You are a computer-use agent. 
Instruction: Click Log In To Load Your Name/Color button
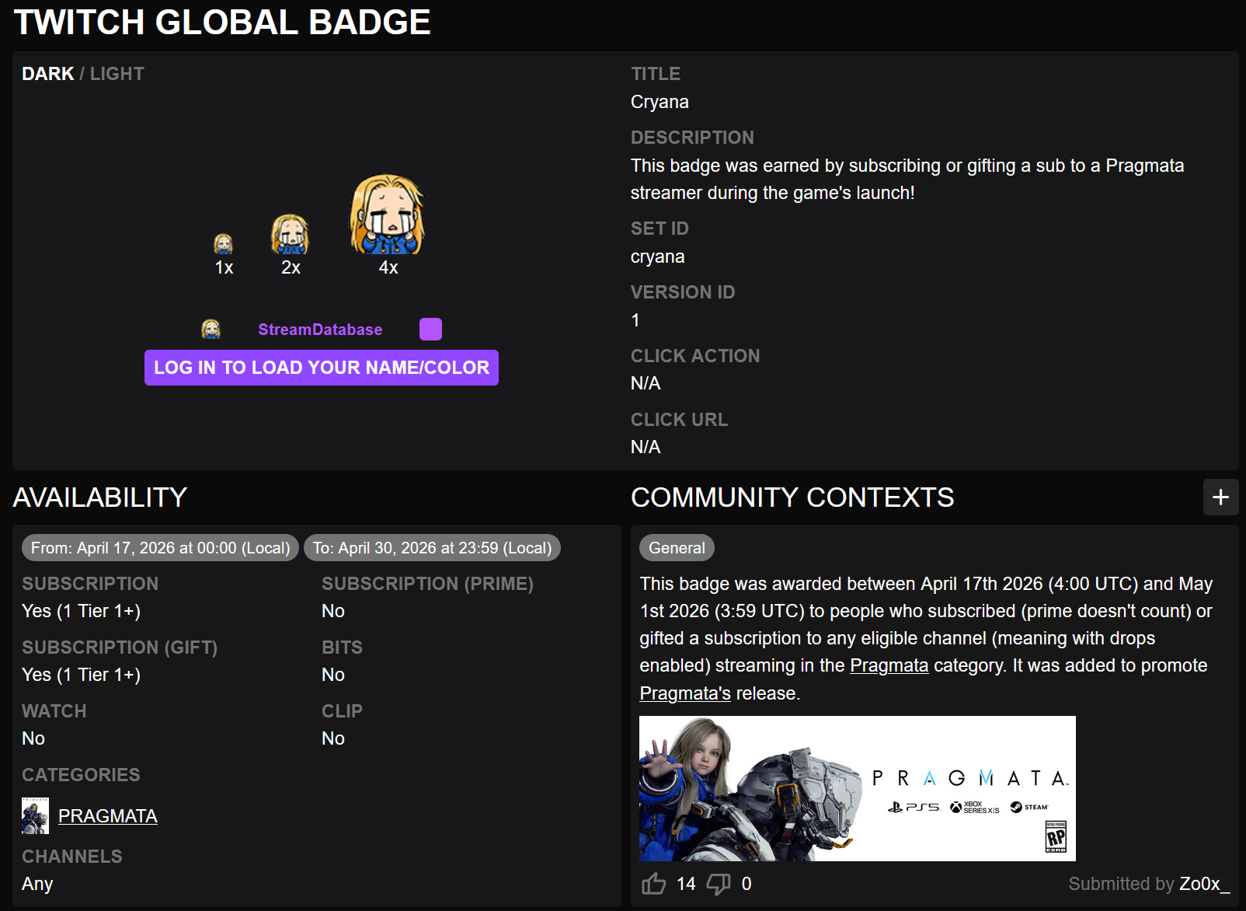coord(322,368)
